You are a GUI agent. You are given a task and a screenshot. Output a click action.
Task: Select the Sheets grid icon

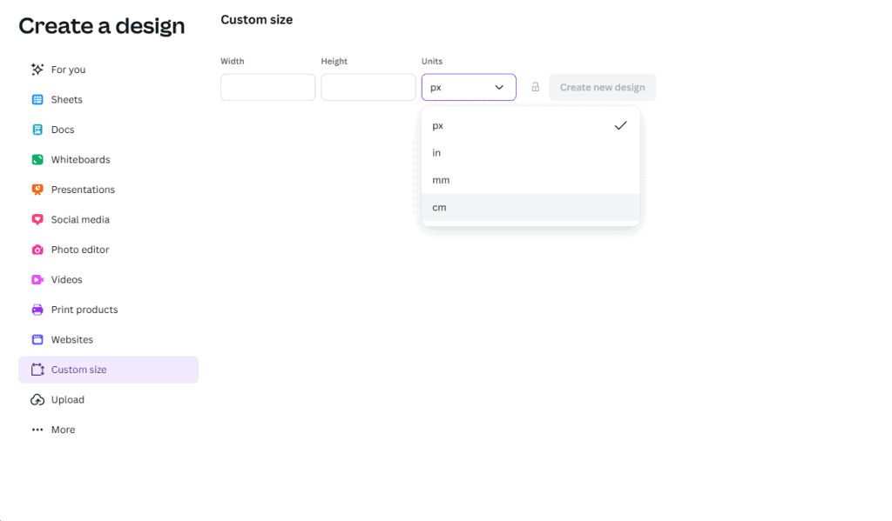coord(37,100)
